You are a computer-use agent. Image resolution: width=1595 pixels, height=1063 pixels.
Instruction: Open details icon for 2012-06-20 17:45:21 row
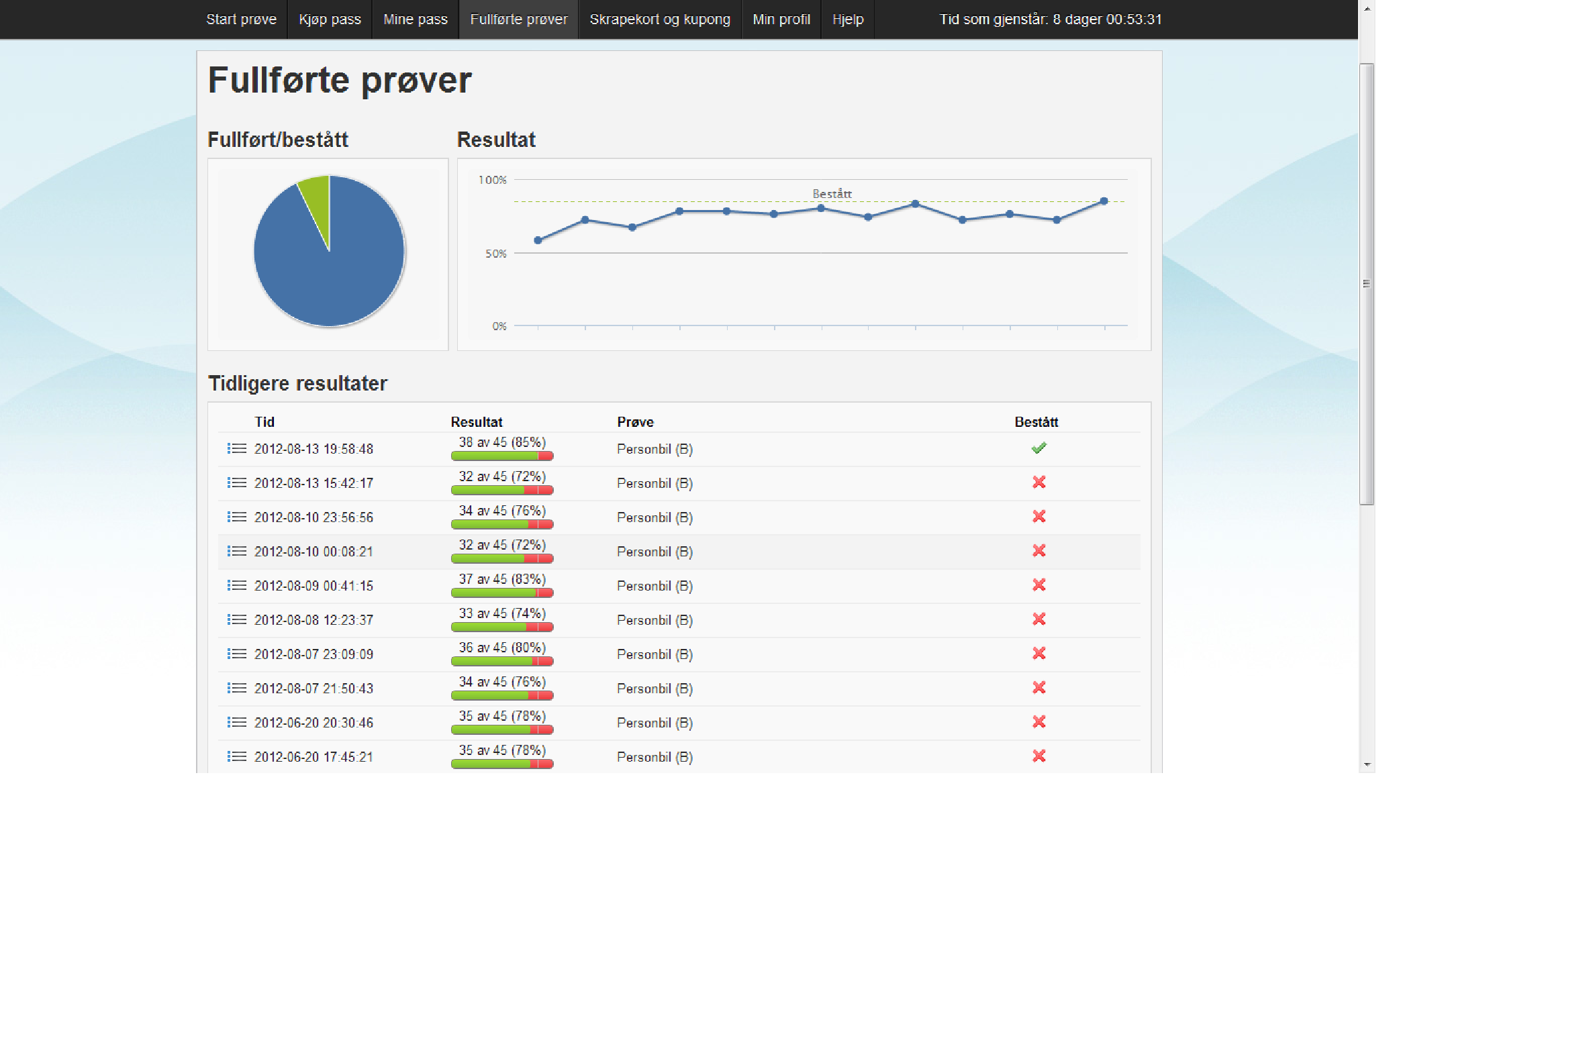(237, 756)
